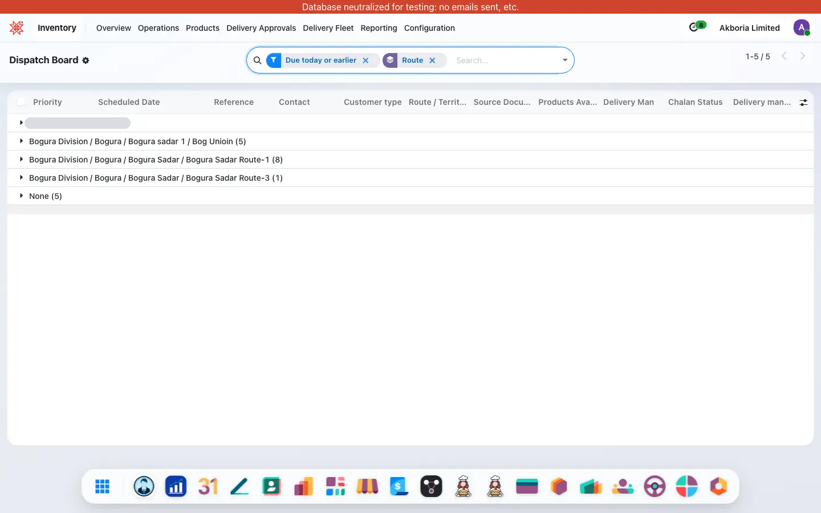
Task: Open the purple and teal card dock icon
Action: coord(527,486)
